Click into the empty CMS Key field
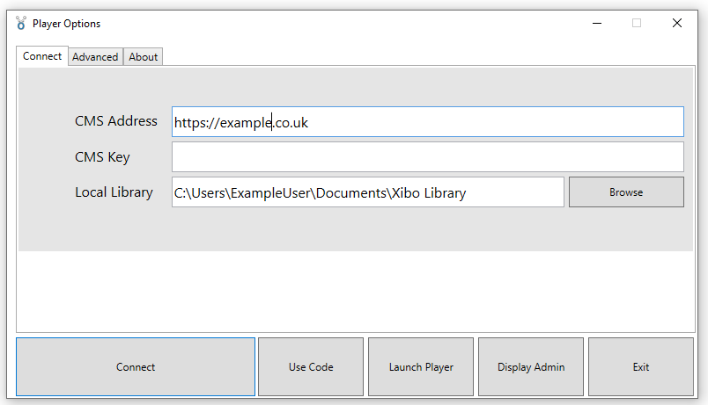Image resolution: width=708 pixels, height=405 pixels. click(x=427, y=157)
